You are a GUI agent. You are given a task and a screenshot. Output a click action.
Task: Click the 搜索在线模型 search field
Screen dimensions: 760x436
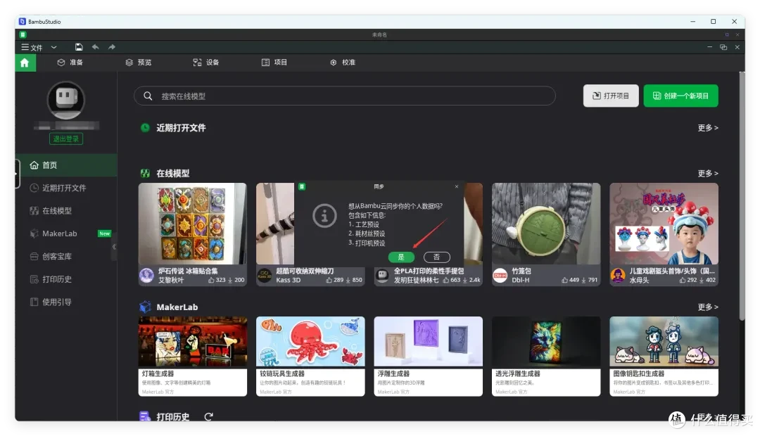pos(345,96)
